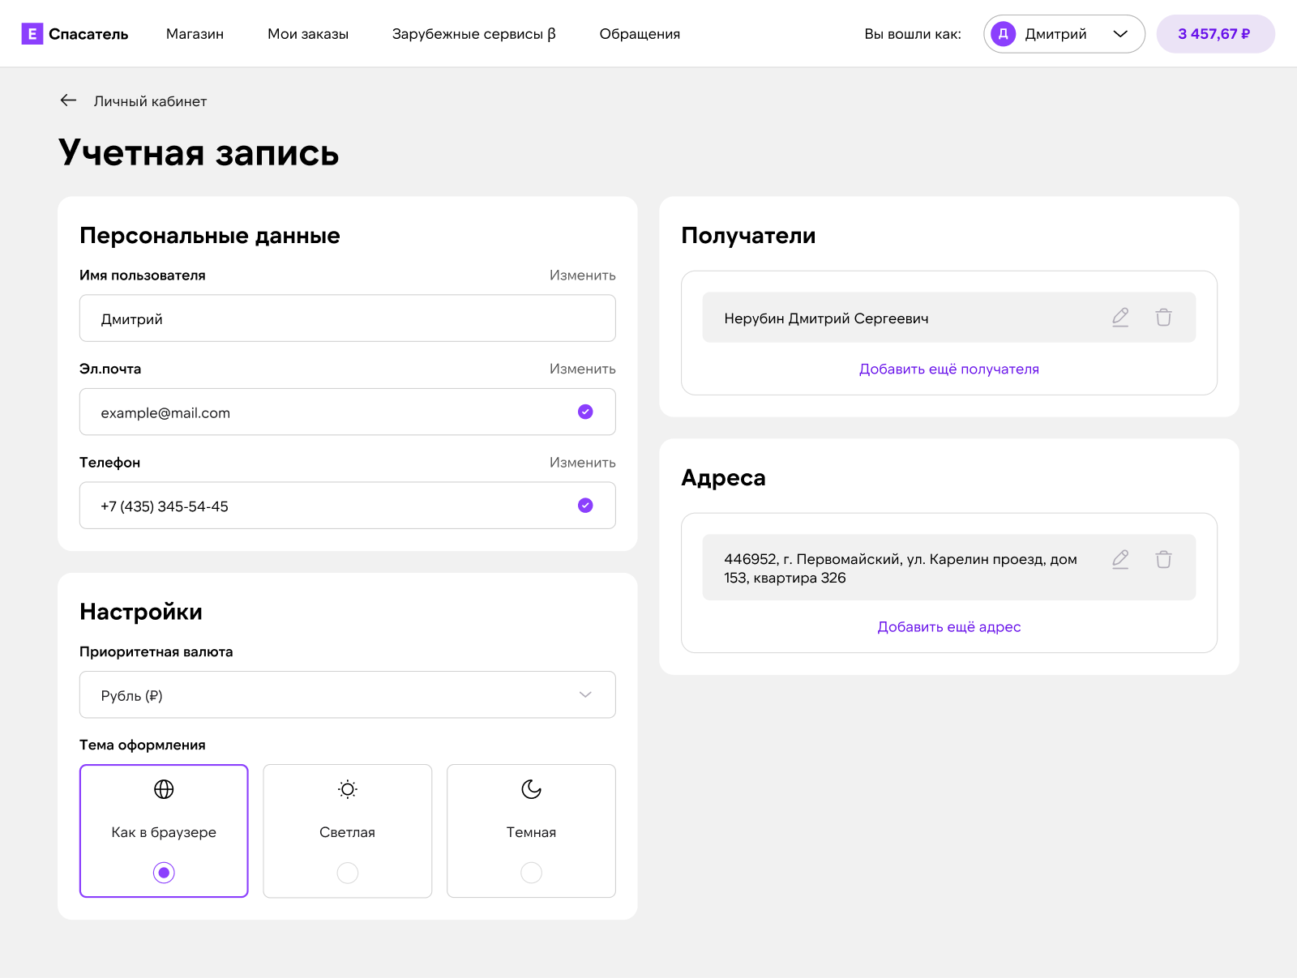This screenshot has width=1297, height=978.
Task: Click the globe icon on Как в браузере
Action: point(164,789)
